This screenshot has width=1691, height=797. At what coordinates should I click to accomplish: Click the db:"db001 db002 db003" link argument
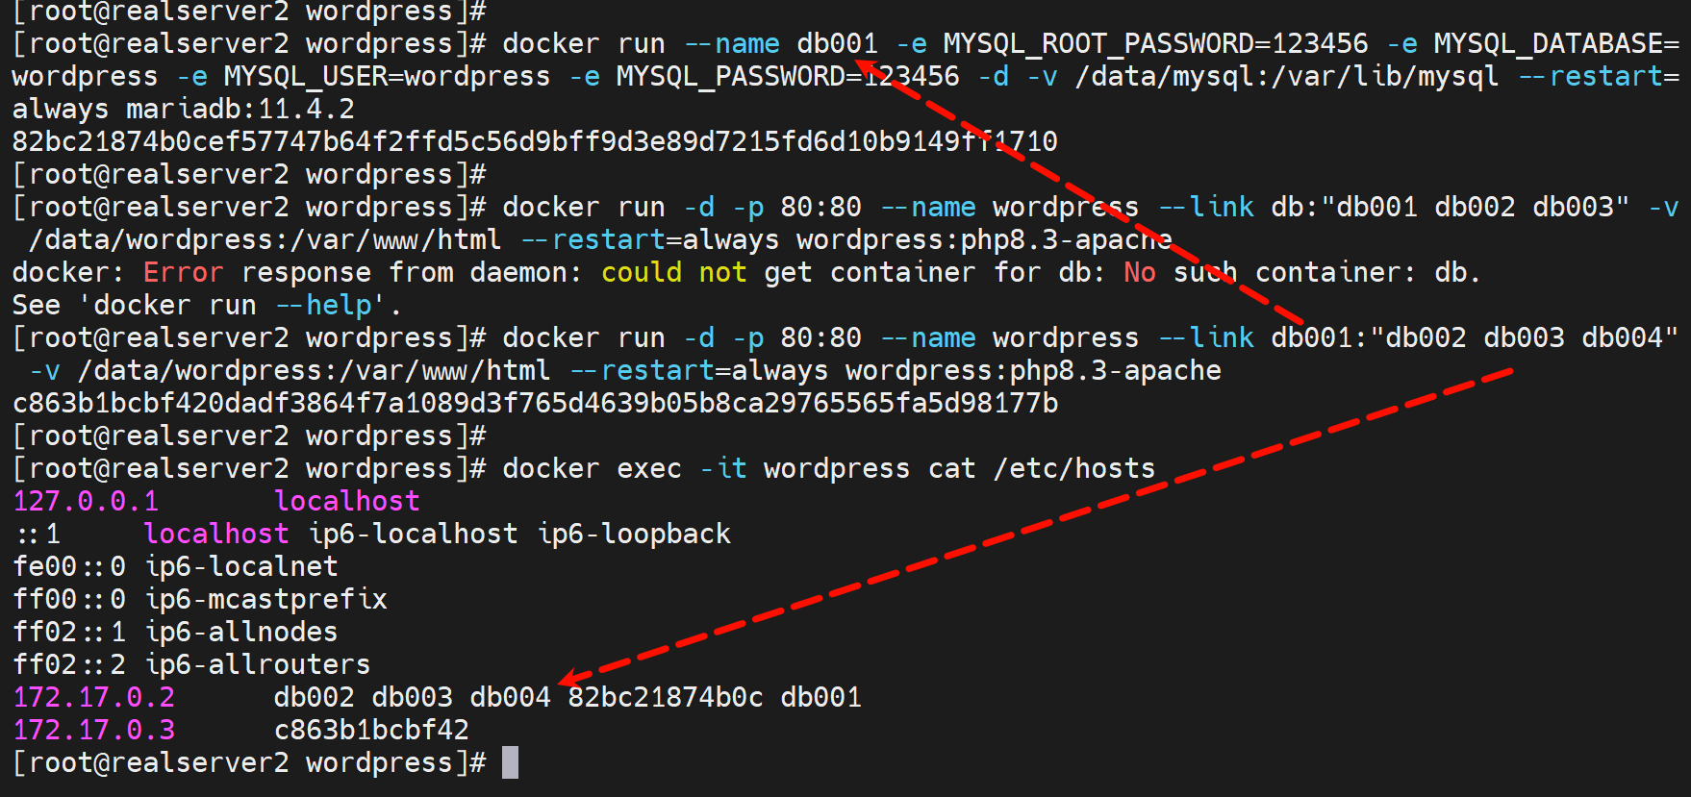pyautogui.click(x=1450, y=207)
